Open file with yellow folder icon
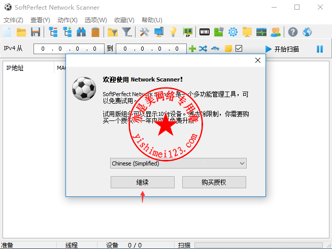The width and height of the screenshot is (332, 249). tap(21, 32)
